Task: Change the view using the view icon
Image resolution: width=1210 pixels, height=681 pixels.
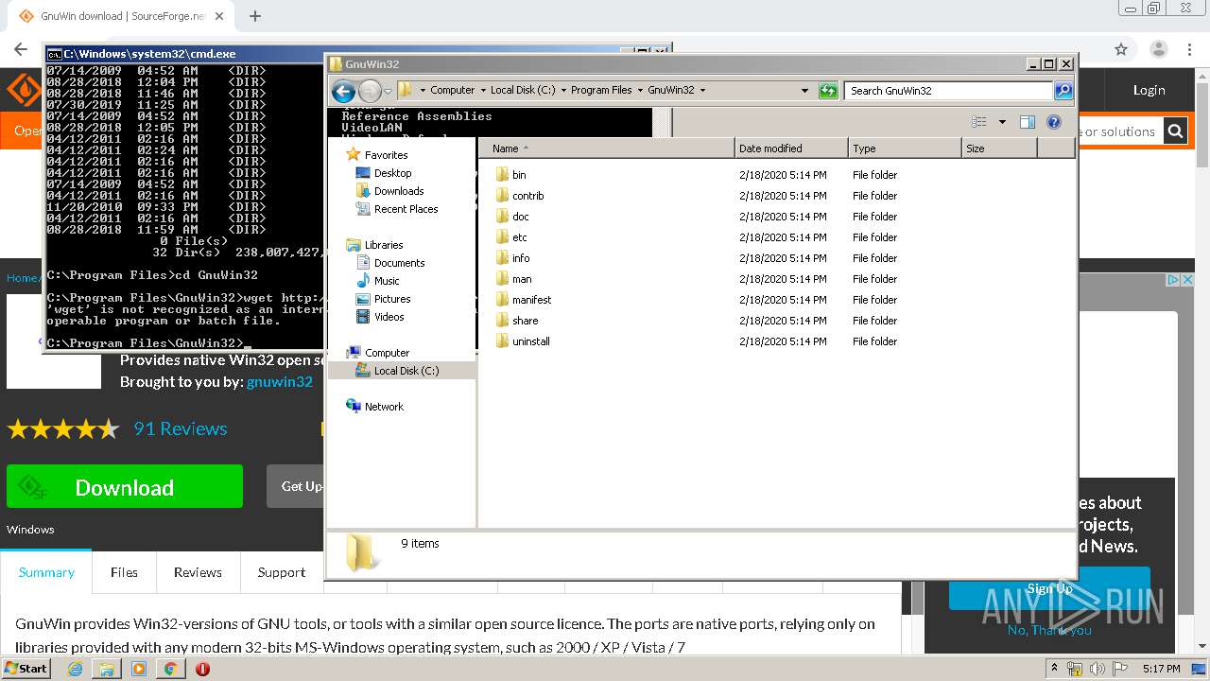Action: click(979, 122)
